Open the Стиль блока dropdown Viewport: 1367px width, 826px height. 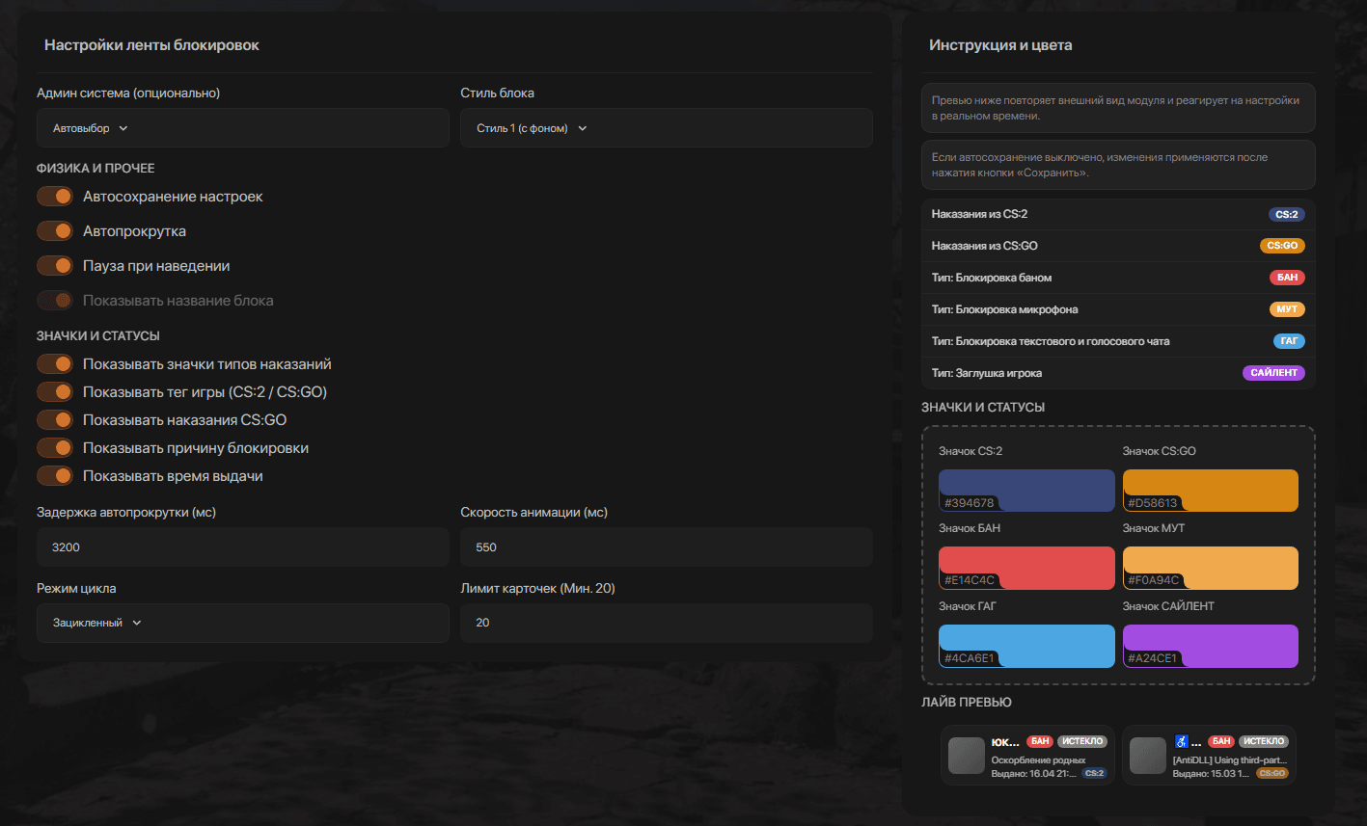click(x=667, y=128)
